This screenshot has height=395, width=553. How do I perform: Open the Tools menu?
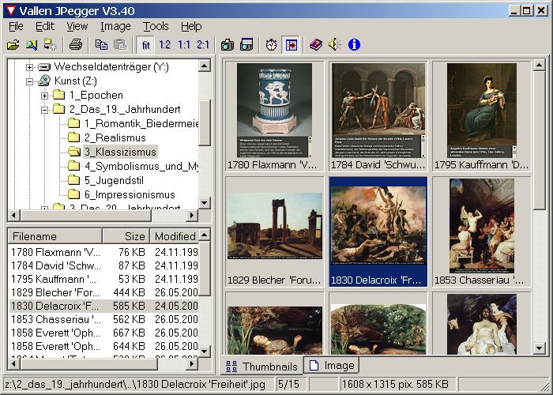click(x=156, y=26)
